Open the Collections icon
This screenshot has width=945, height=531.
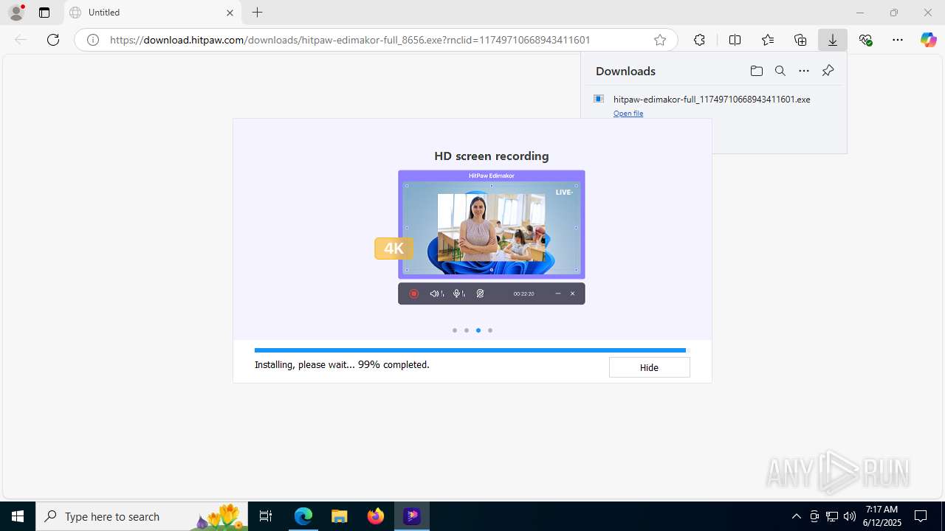coord(800,40)
